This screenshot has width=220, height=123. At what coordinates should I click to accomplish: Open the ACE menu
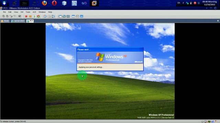[x=34, y=12]
